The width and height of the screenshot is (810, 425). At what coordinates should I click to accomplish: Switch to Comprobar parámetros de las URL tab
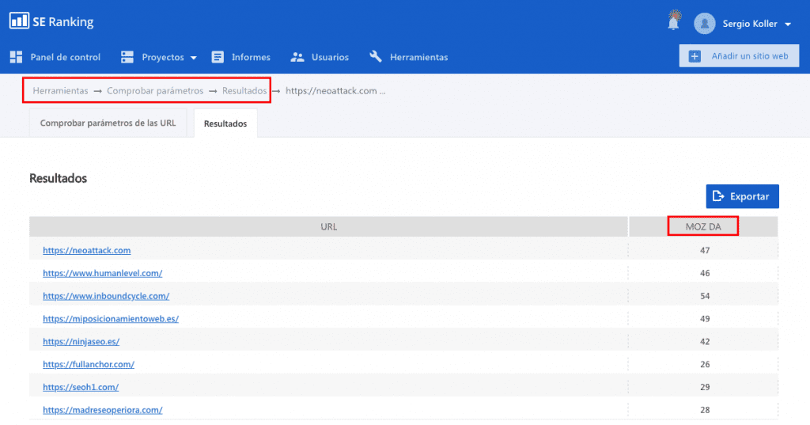108,123
